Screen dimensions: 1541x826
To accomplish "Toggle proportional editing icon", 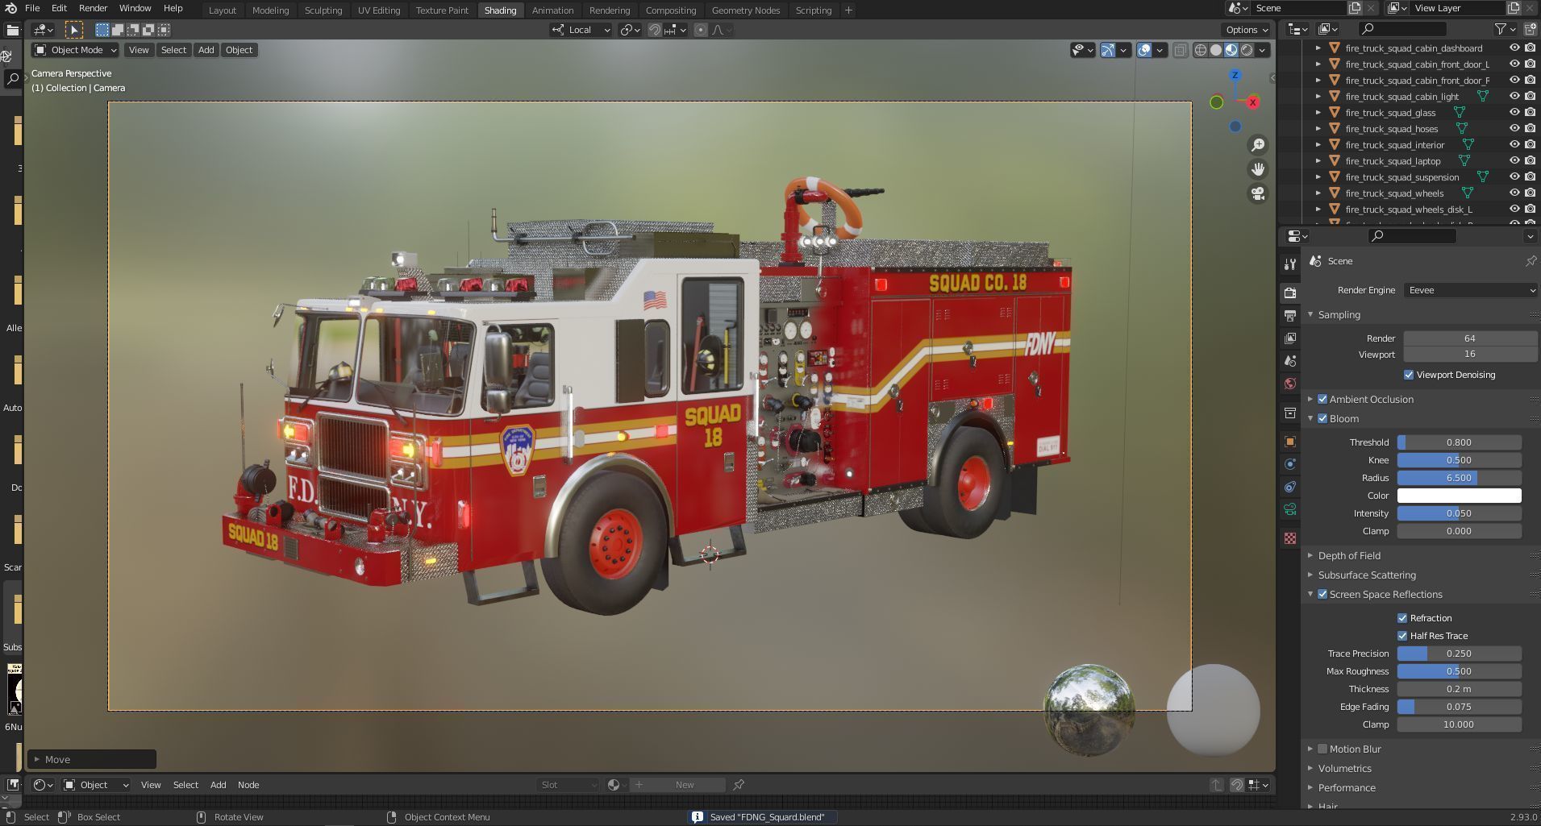I will (x=700, y=30).
